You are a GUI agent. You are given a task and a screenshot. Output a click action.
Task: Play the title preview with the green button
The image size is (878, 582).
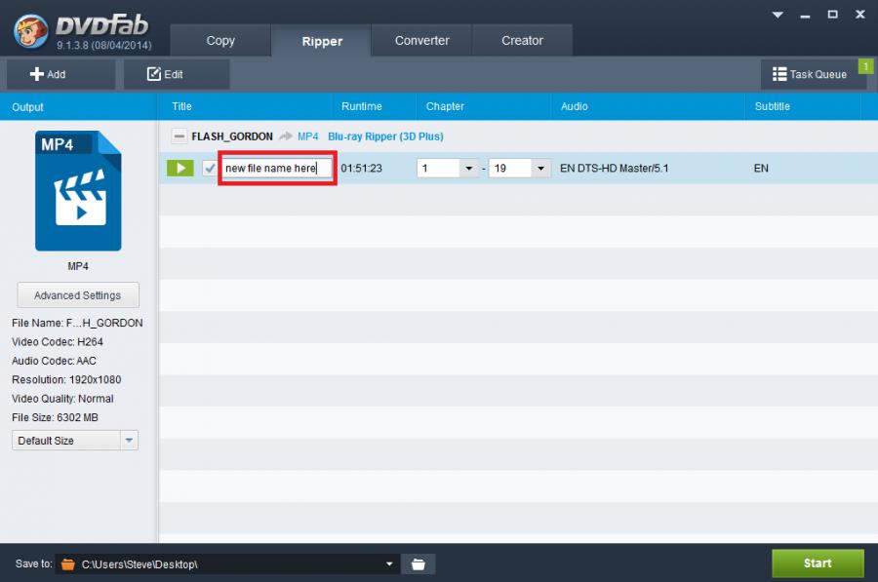[x=180, y=168]
